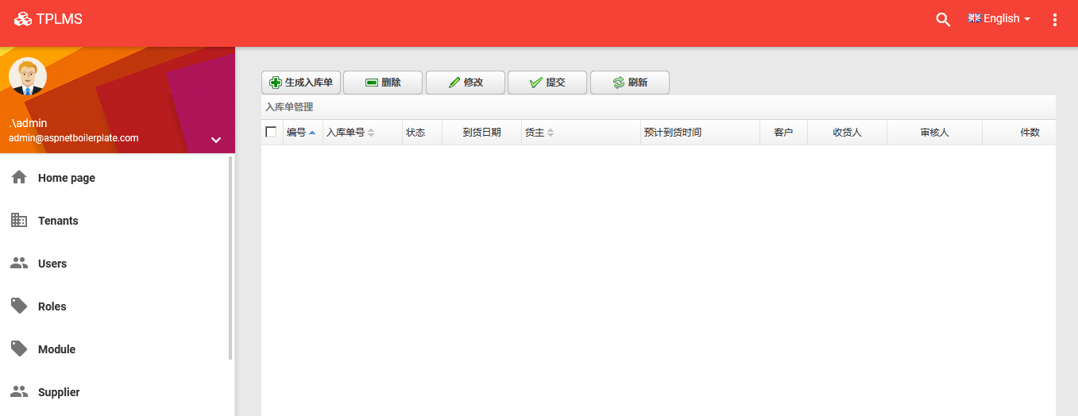Click the 客户 column header

click(x=783, y=133)
